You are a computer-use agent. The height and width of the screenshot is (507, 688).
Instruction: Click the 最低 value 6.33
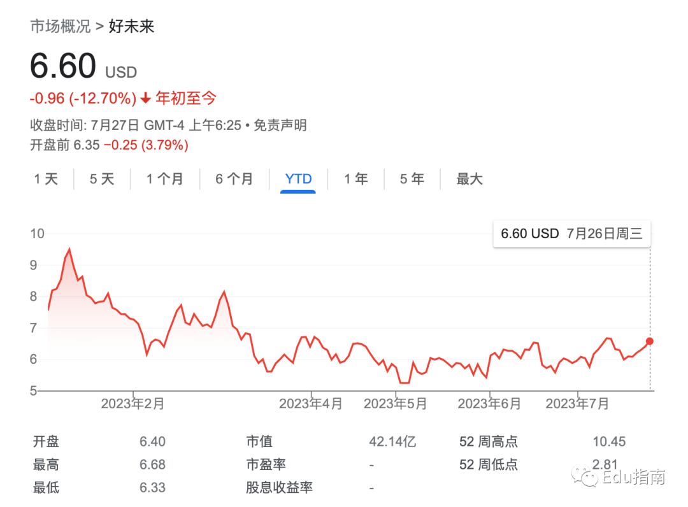pyautogui.click(x=152, y=487)
